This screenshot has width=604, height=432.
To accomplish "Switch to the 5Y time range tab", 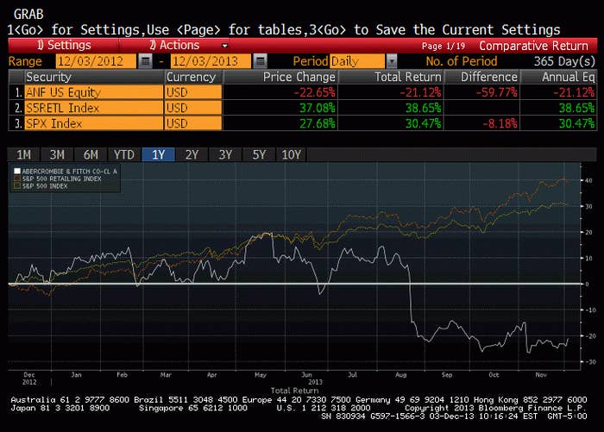I will point(259,155).
